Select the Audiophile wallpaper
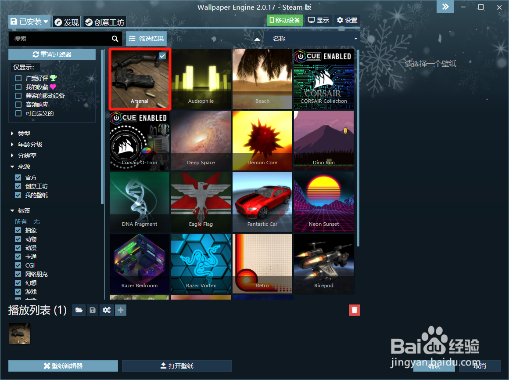The image size is (509, 380). (x=201, y=79)
